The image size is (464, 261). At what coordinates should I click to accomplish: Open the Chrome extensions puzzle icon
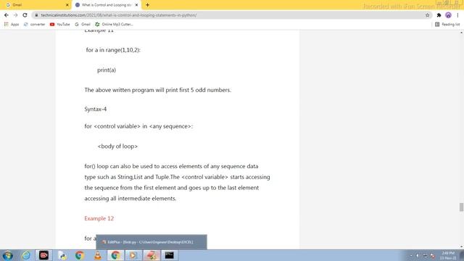click(x=439, y=15)
